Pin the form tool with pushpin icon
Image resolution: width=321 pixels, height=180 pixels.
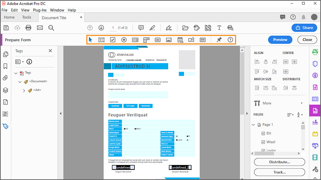click(219, 40)
